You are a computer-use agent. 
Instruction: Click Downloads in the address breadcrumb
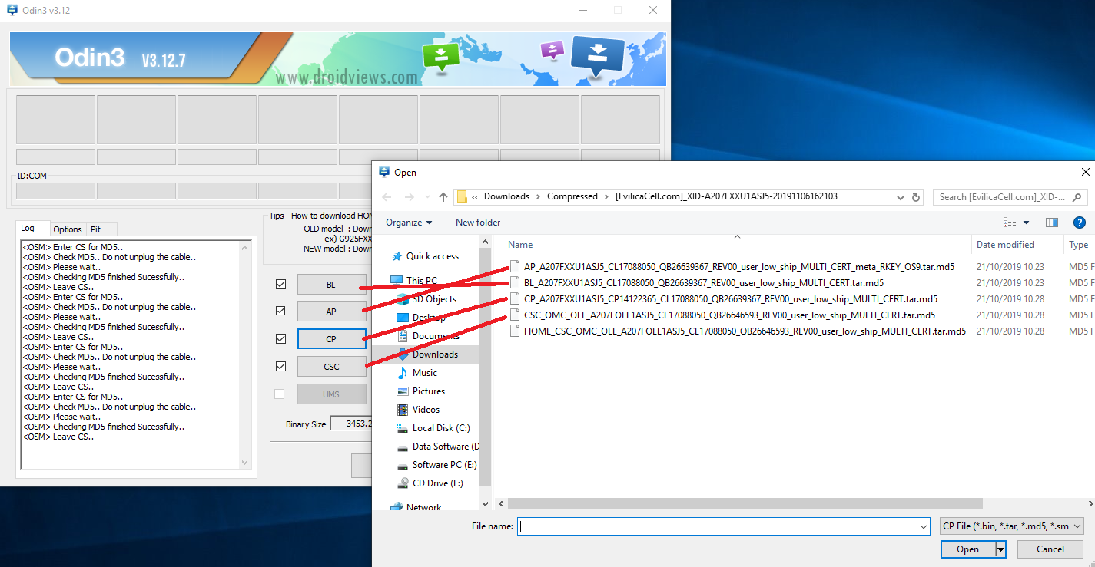coord(506,196)
